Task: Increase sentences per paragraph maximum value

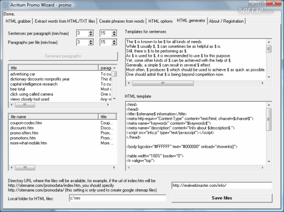Action: [114, 32]
